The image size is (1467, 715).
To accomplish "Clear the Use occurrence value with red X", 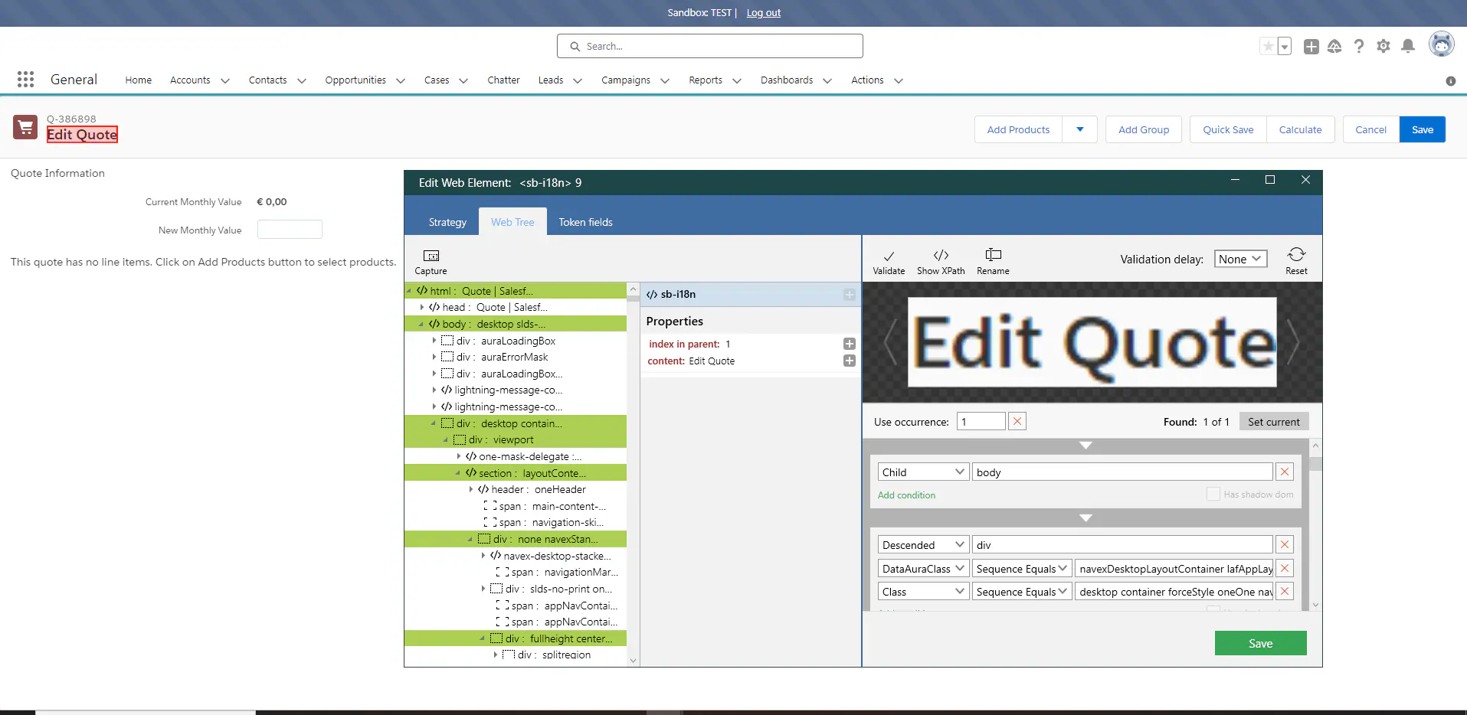I will (x=1017, y=422).
